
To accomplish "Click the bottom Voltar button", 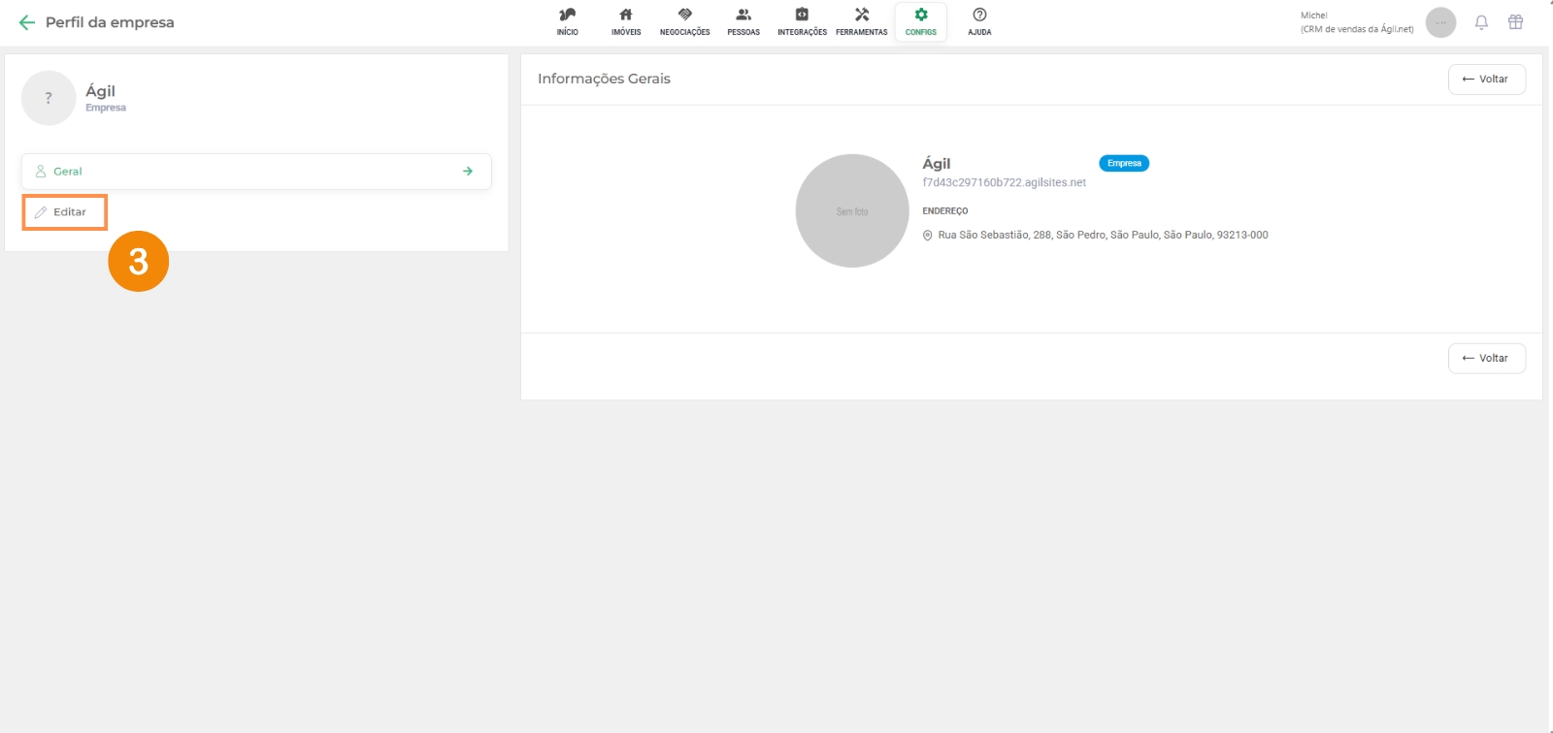I will [1486, 359].
